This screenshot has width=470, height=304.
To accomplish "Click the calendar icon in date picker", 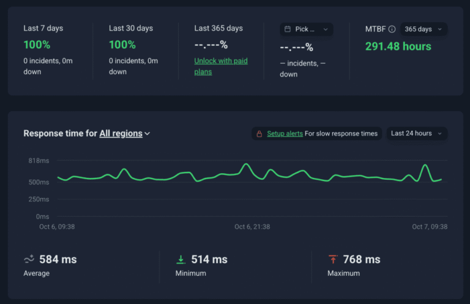I will [288, 29].
